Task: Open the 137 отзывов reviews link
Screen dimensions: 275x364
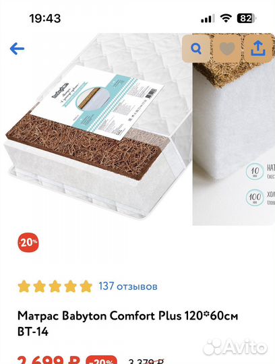Action: (128, 286)
